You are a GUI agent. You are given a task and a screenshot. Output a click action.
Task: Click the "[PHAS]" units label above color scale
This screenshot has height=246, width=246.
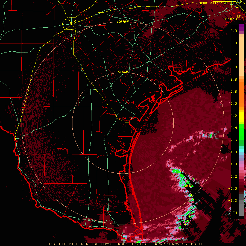point(231,19)
